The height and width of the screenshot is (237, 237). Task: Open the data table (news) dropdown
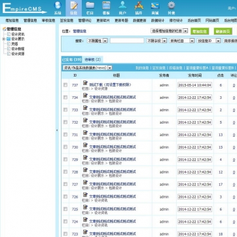tap(88, 68)
